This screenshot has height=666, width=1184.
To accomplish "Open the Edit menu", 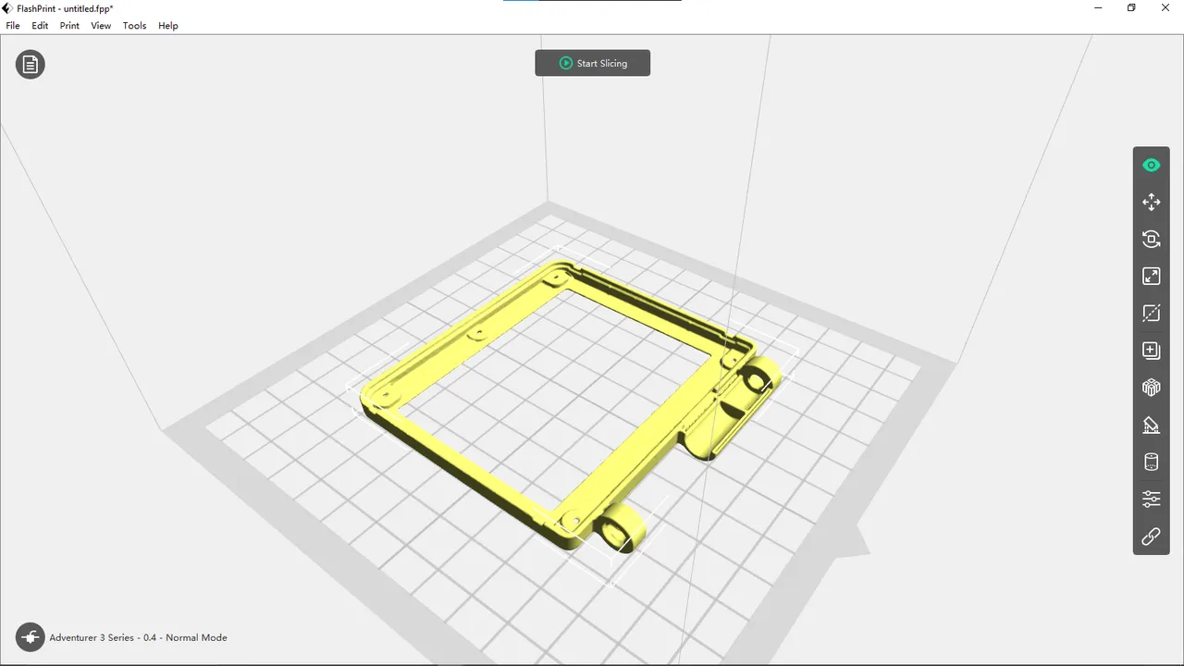I will [40, 26].
